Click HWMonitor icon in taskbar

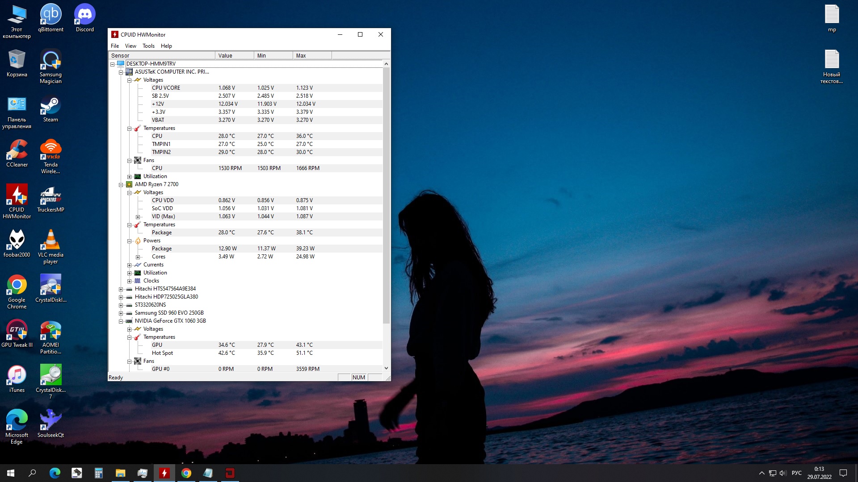pos(164,473)
